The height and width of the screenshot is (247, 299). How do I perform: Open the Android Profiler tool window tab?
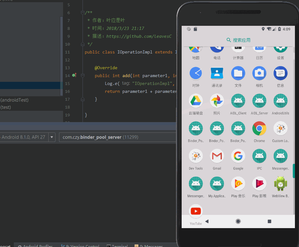pyautogui.click(x=35, y=246)
